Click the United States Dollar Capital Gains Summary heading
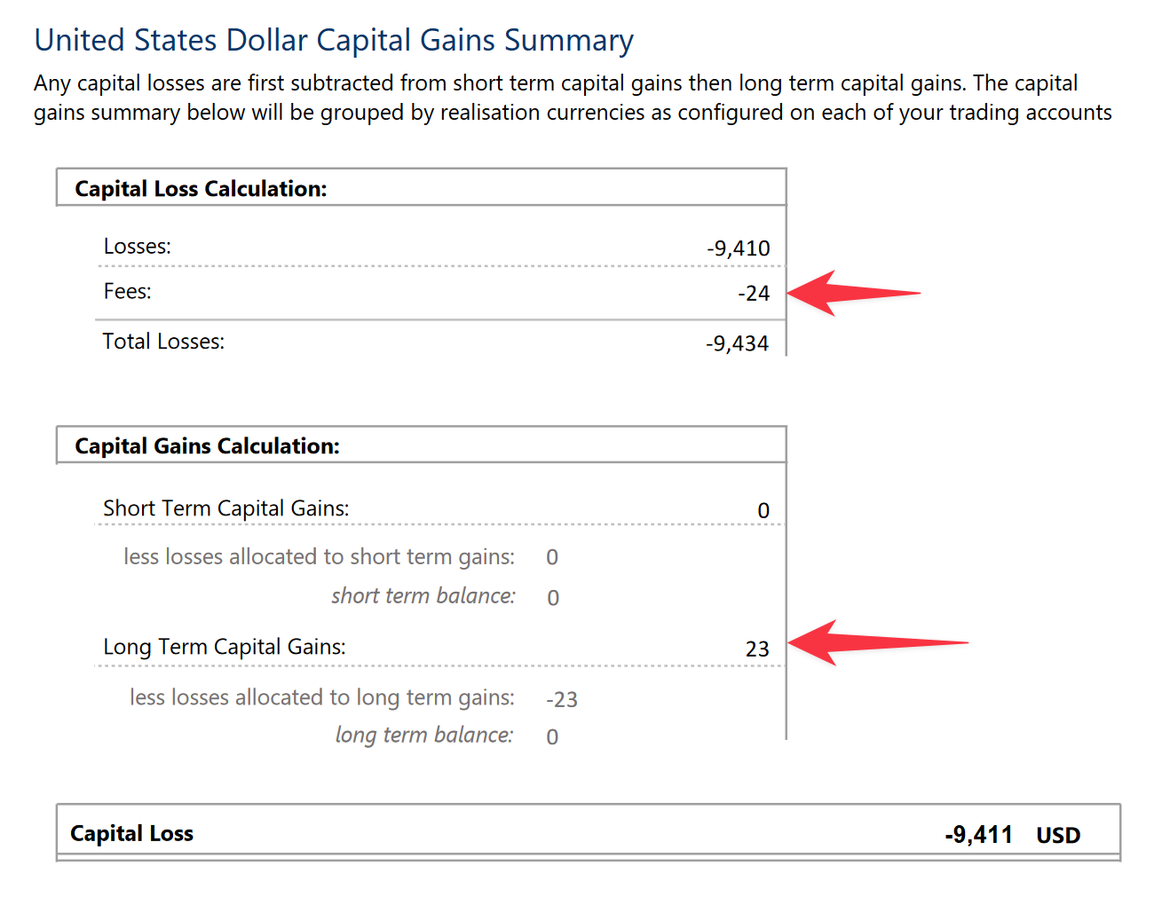The height and width of the screenshot is (905, 1162). pyautogui.click(x=334, y=41)
